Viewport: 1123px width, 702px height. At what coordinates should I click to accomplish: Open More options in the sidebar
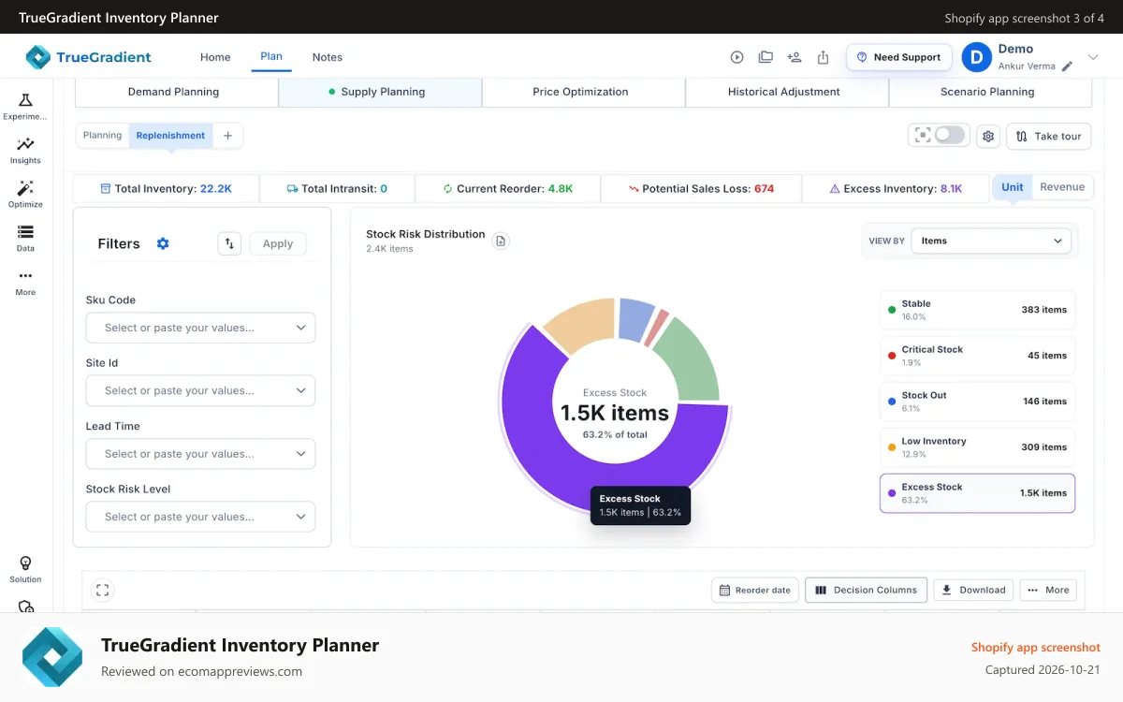(25, 283)
